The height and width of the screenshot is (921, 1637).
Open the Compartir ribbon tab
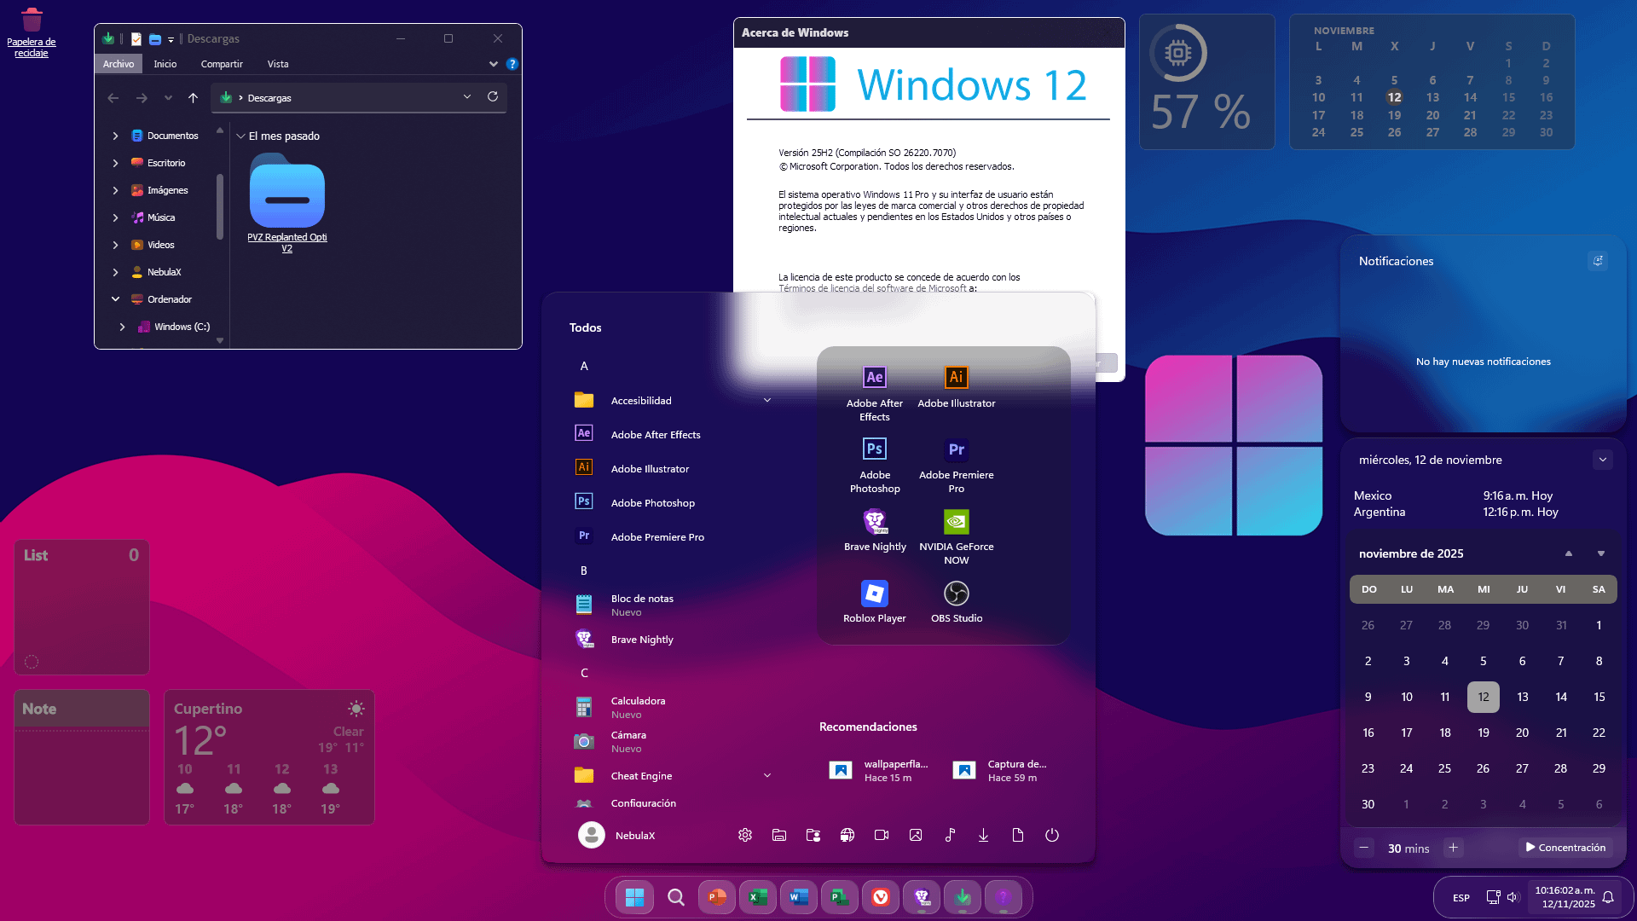tap(222, 64)
